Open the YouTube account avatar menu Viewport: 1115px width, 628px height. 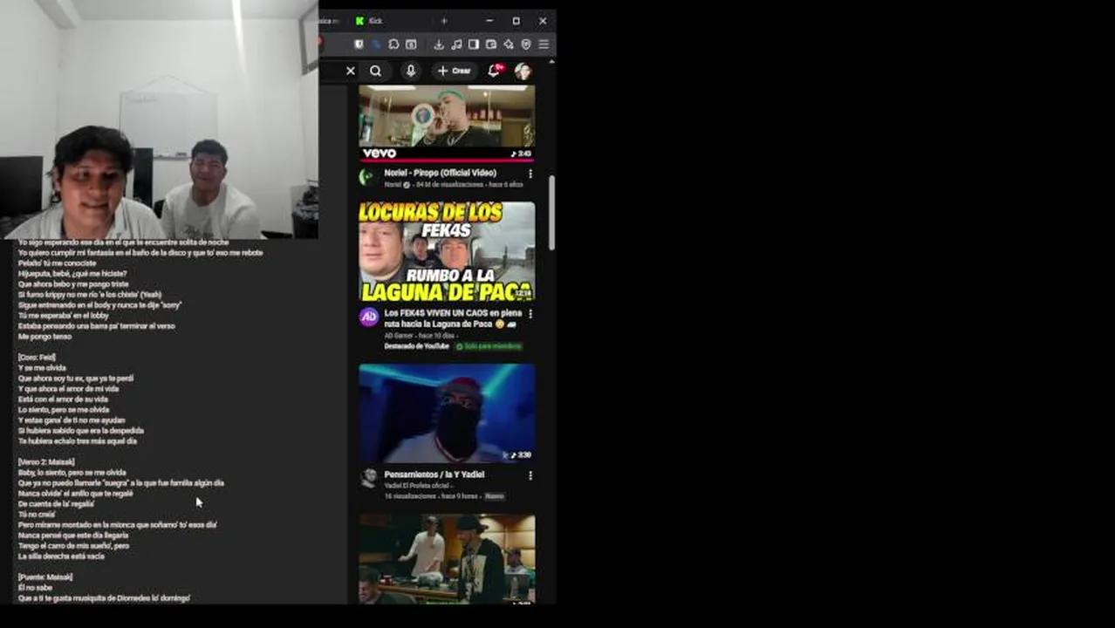pyautogui.click(x=523, y=71)
